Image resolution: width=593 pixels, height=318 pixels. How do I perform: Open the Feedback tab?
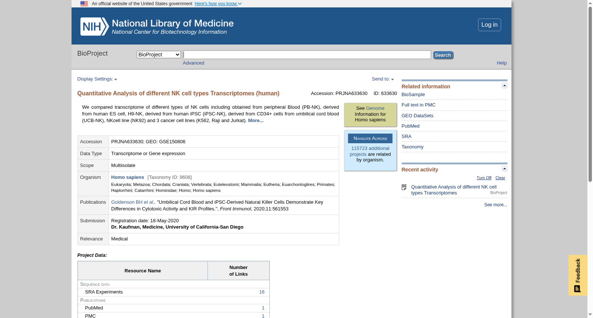coord(578,275)
